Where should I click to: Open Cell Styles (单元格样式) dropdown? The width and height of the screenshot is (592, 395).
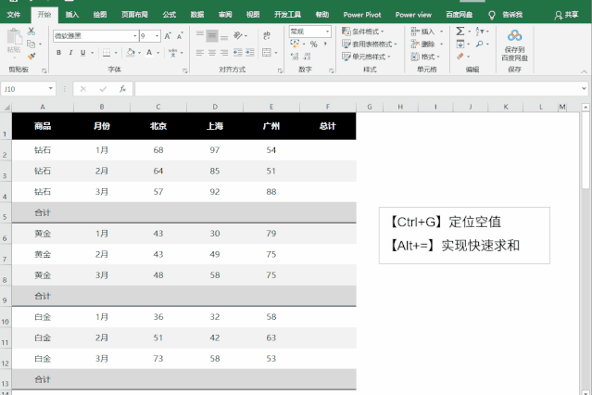point(366,57)
